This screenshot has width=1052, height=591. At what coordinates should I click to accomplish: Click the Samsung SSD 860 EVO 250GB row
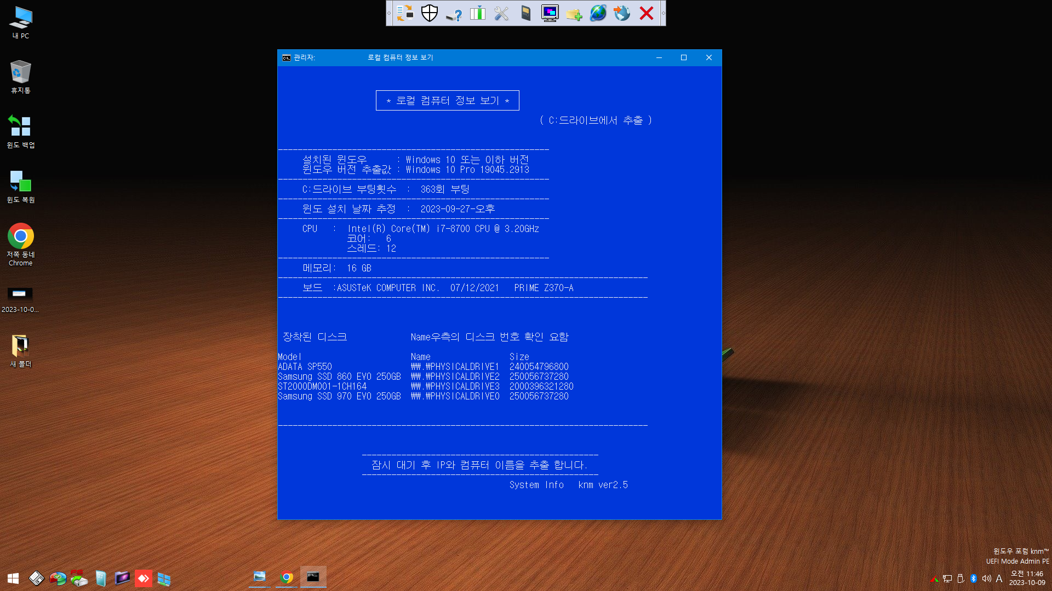[x=423, y=376]
